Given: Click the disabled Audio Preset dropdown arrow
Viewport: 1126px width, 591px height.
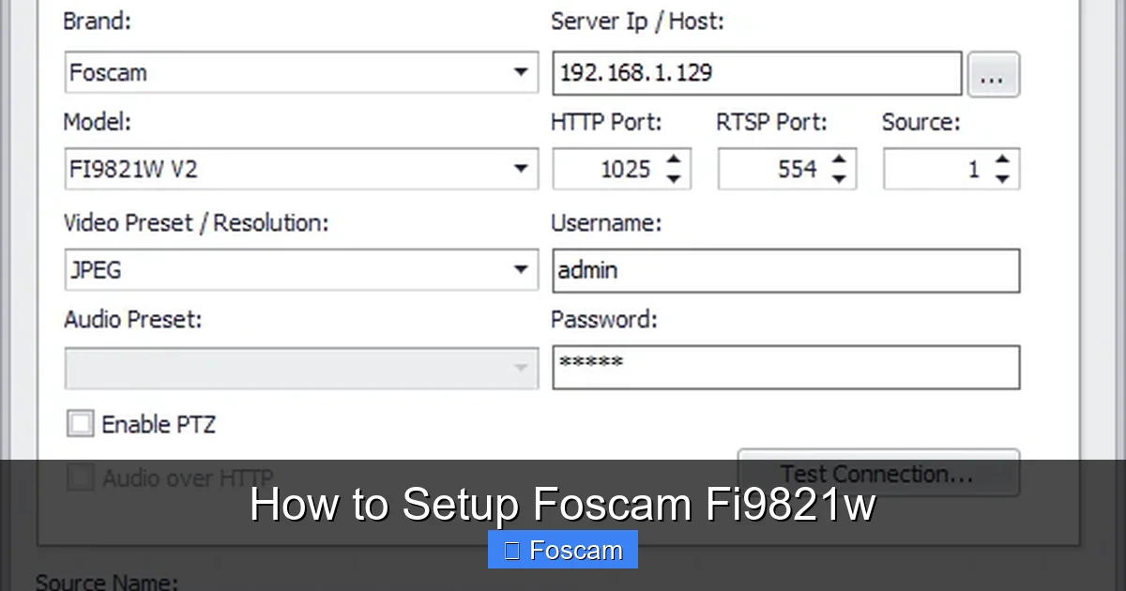Looking at the screenshot, I should [x=522, y=368].
